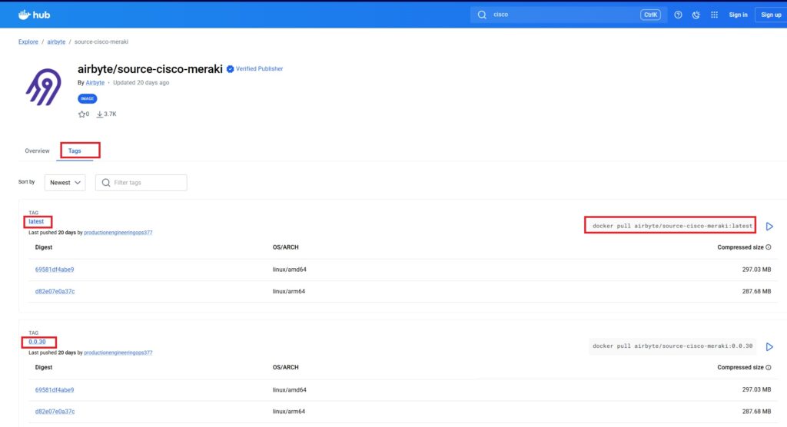Open the Docker Hub home logo

[34, 15]
